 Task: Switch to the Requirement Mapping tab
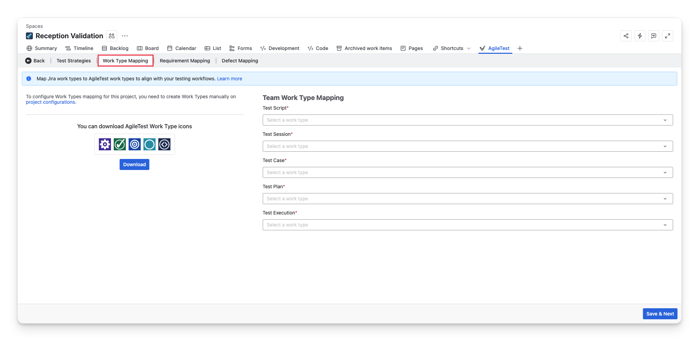185,61
